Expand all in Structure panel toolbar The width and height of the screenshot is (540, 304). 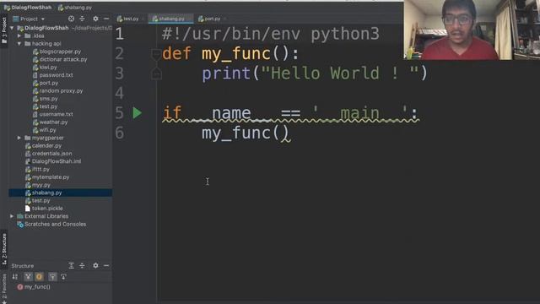click(71, 265)
